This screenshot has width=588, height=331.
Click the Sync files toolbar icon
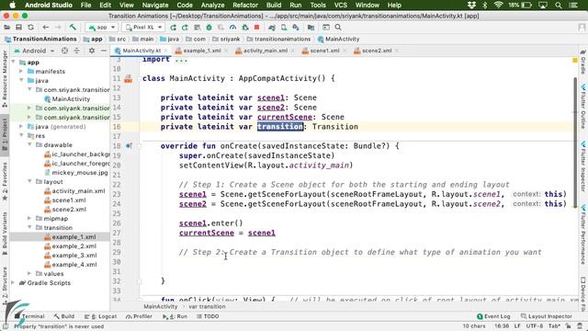[30, 28]
